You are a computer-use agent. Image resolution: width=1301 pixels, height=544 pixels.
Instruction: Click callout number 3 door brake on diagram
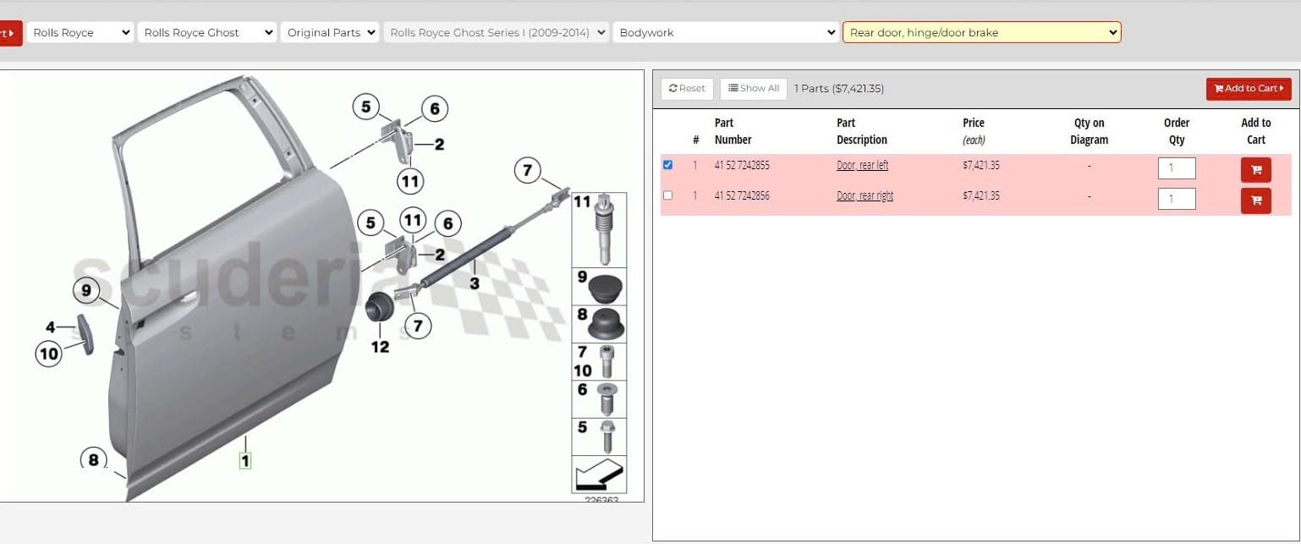coord(474,284)
